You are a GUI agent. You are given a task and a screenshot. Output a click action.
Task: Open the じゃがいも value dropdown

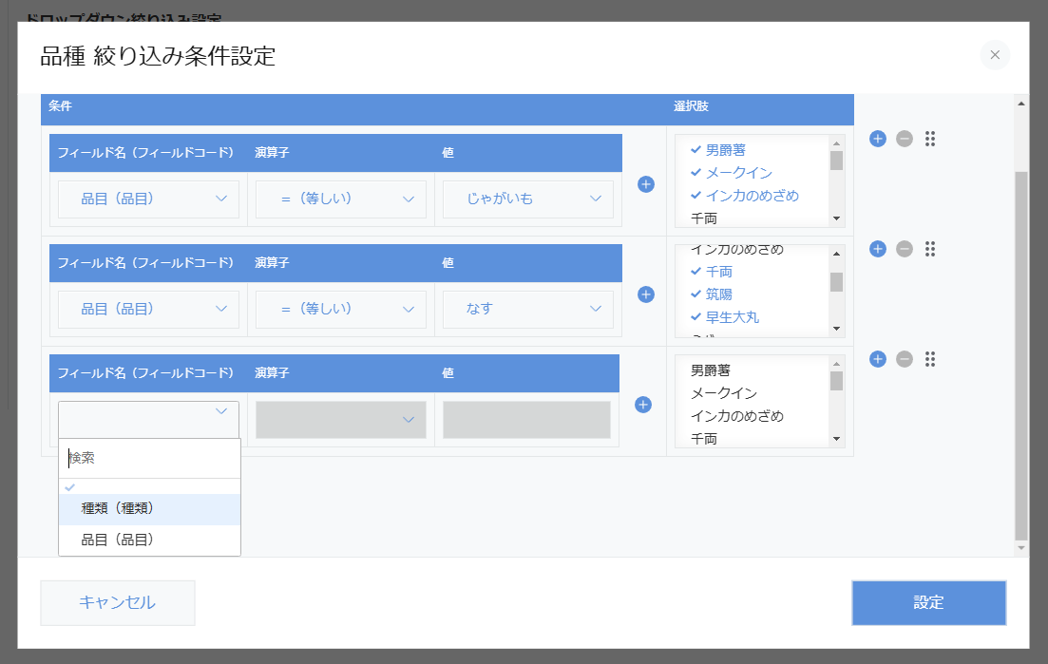pyautogui.click(x=528, y=199)
